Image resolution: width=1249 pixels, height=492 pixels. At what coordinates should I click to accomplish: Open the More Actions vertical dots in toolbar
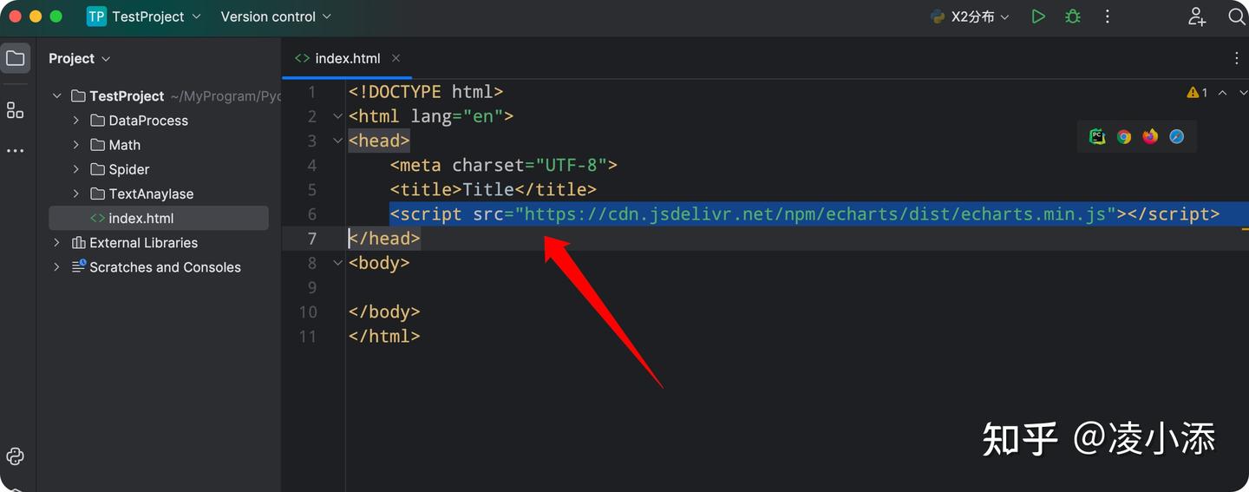pyautogui.click(x=1108, y=16)
